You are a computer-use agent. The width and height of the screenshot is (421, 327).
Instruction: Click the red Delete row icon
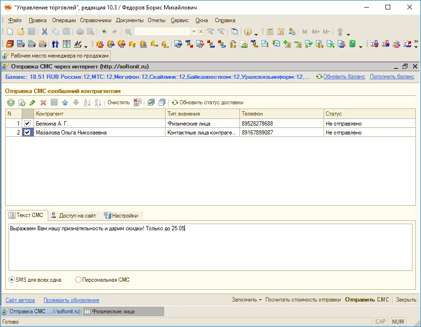point(43,102)
